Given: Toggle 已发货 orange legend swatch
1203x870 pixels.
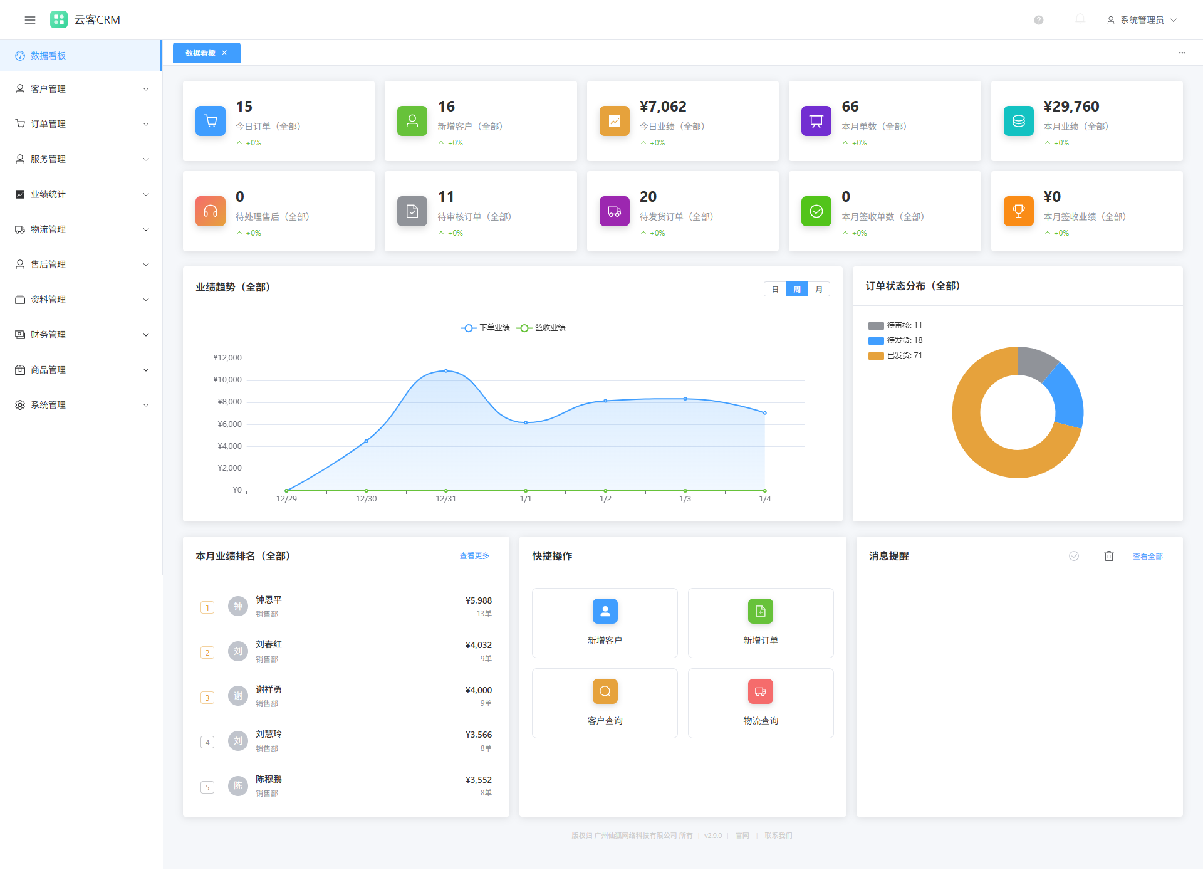Looking at the screenshot, I should tap(876, 355).
